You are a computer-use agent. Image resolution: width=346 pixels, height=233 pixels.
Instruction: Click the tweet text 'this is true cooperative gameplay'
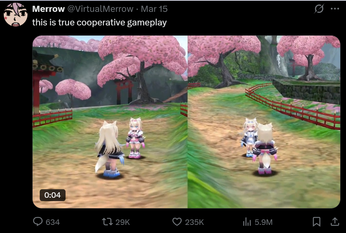99,22
